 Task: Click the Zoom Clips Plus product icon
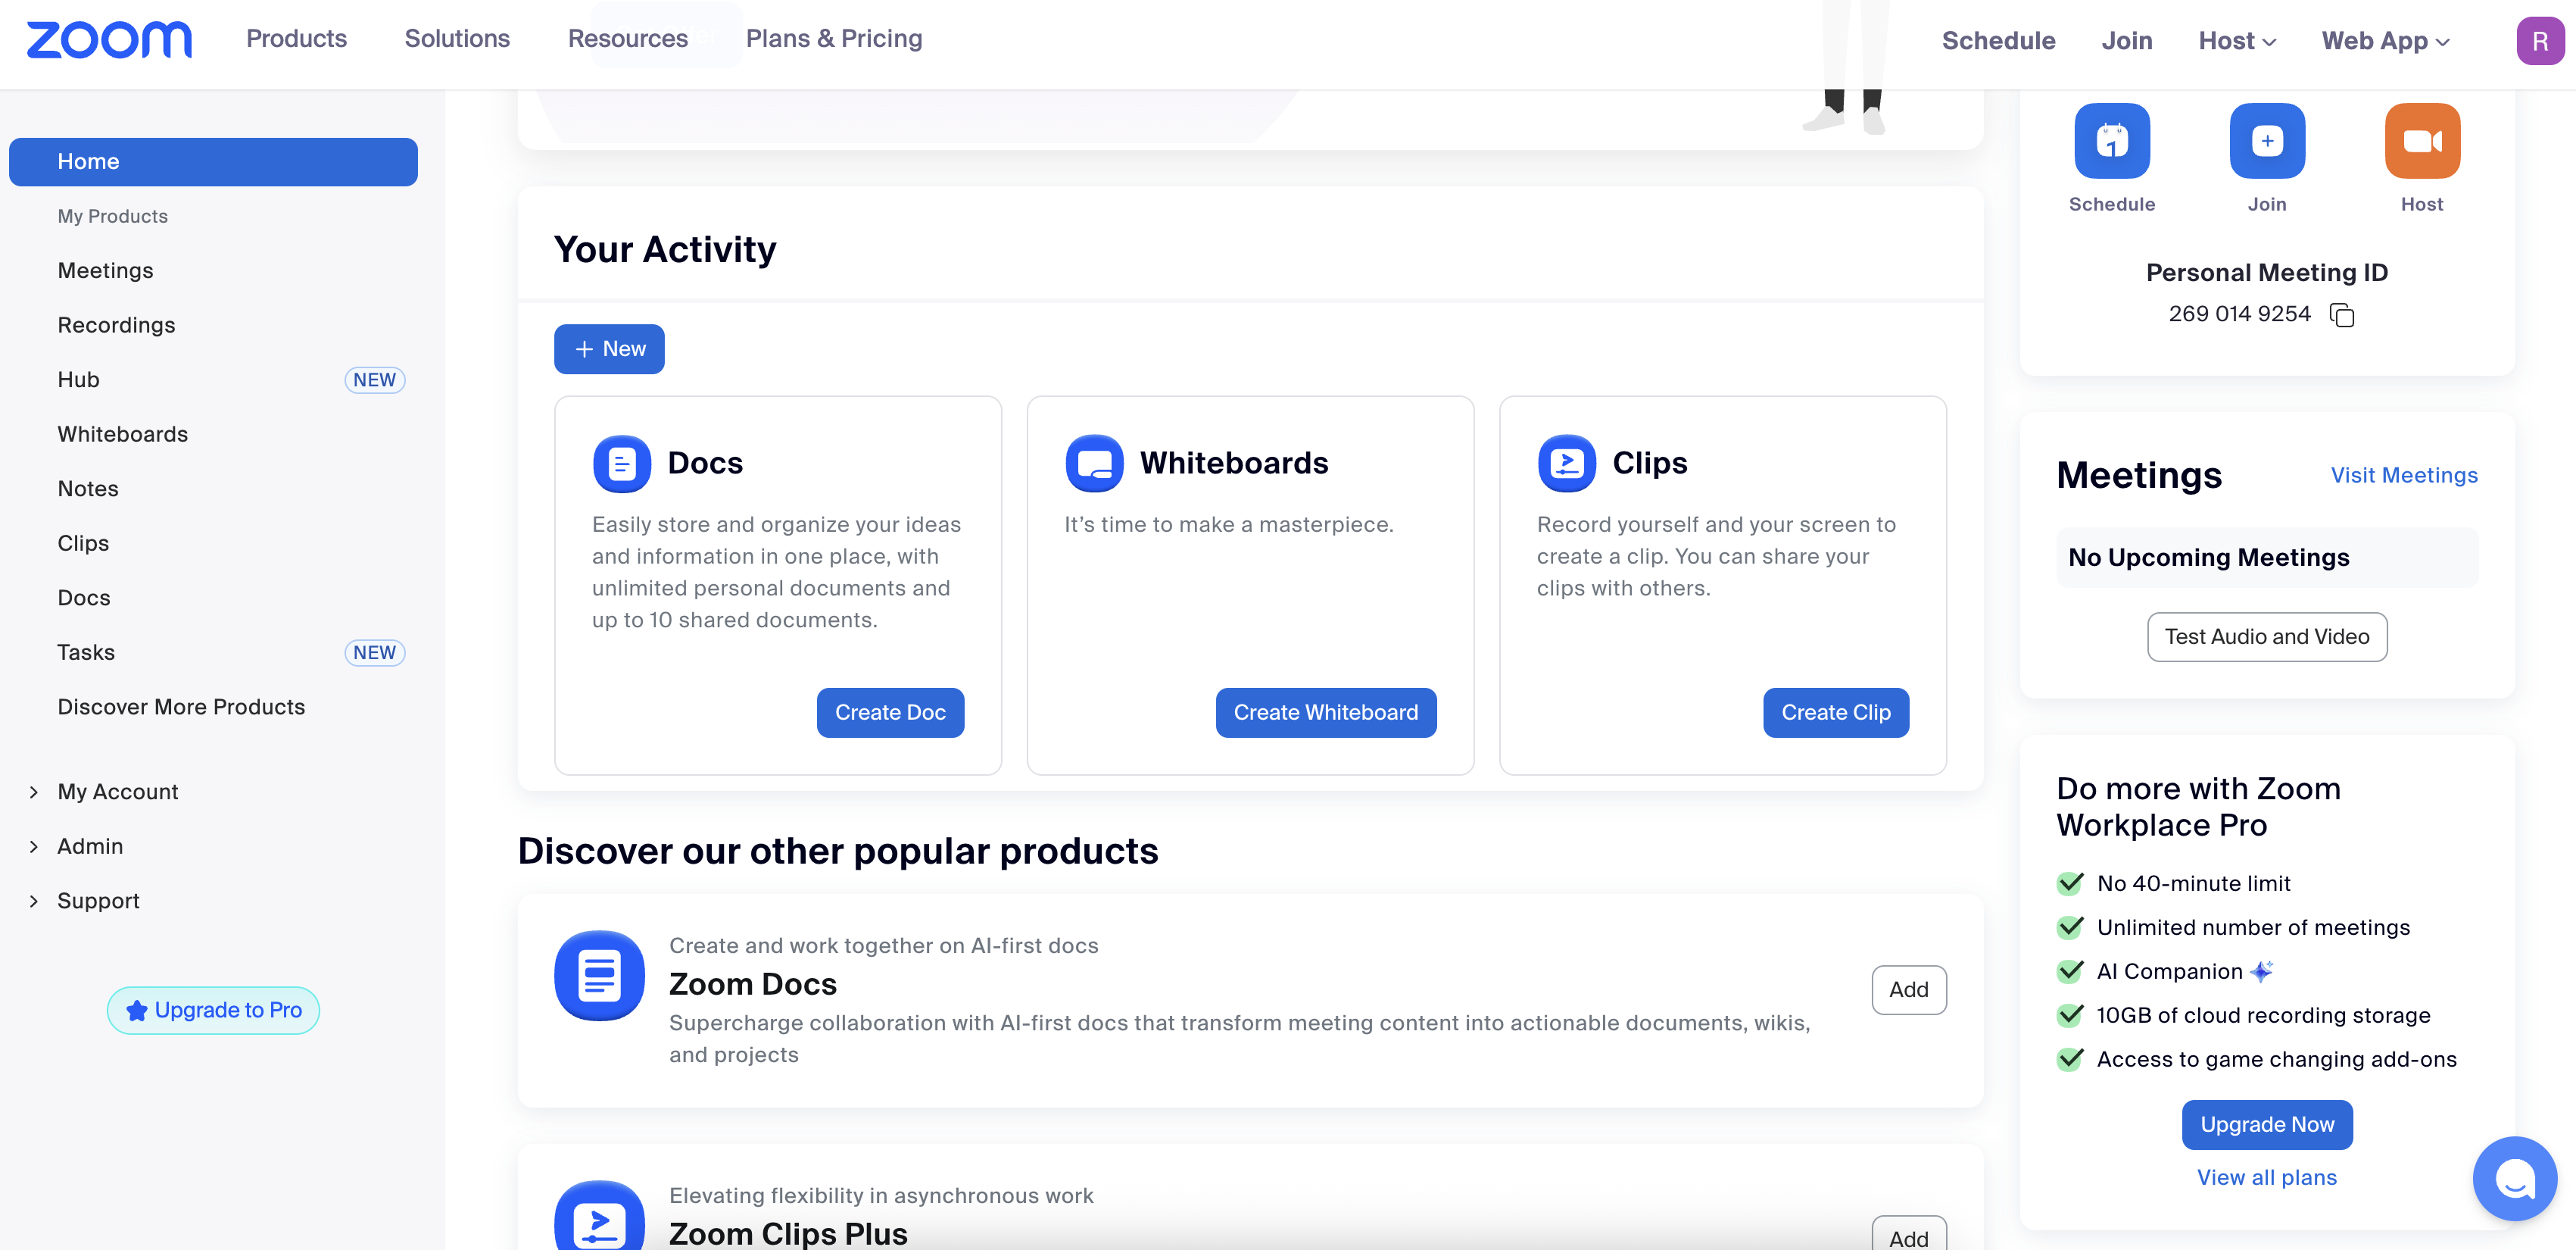click(599, 1219)
